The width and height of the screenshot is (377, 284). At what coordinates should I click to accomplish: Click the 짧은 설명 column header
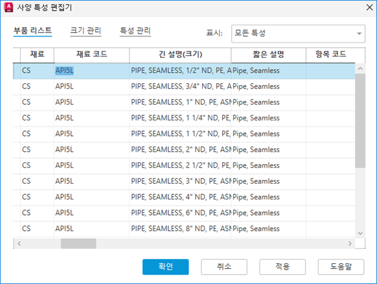[x=268, y=55]
